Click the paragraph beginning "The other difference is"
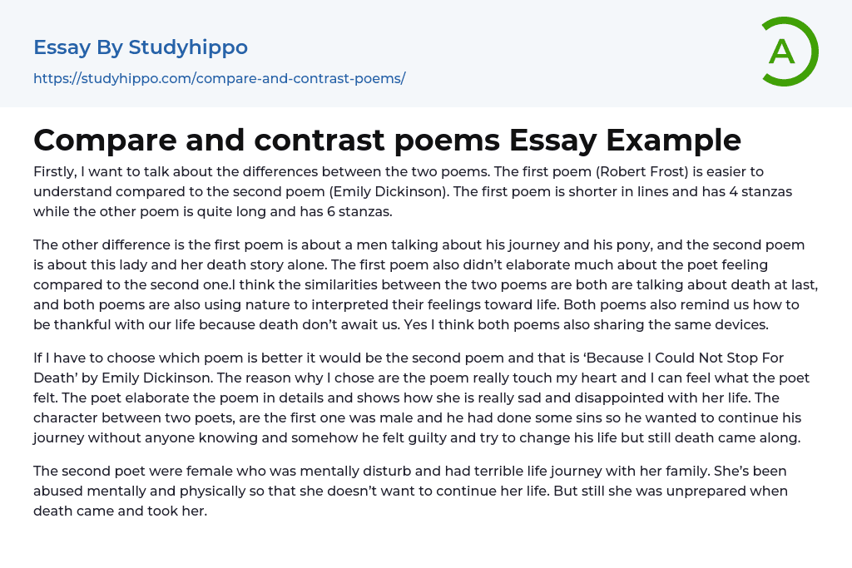Image resolution: width=852 pixels, height=568 pixels. pos(425,284)
